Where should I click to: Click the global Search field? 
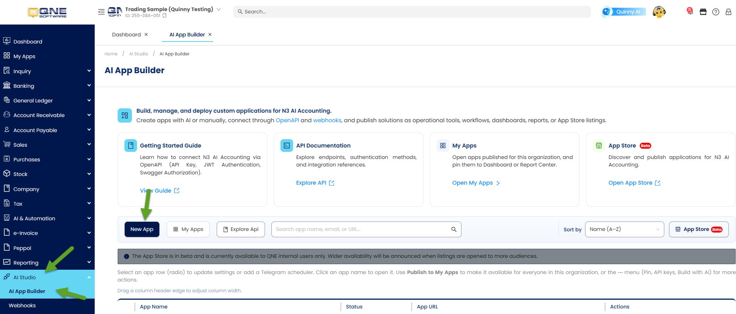[412, 12]
